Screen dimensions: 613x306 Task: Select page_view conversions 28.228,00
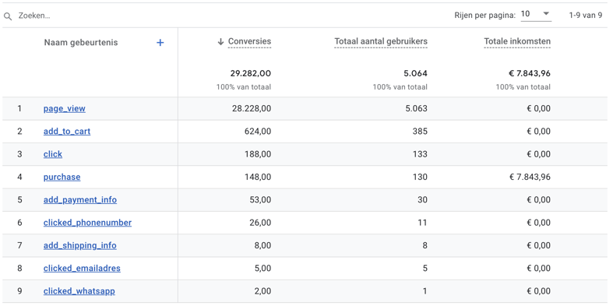(252, 109)
